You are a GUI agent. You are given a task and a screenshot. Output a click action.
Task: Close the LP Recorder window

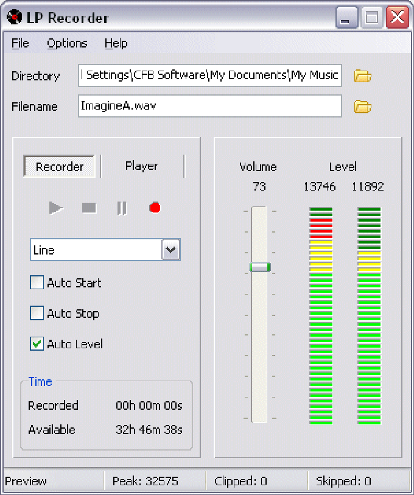click(x=398, y=18)
